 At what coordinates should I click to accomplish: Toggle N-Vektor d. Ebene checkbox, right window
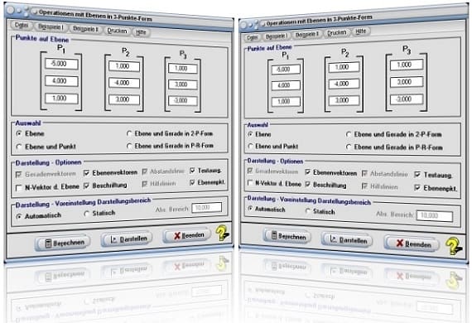tap(274, 183)
